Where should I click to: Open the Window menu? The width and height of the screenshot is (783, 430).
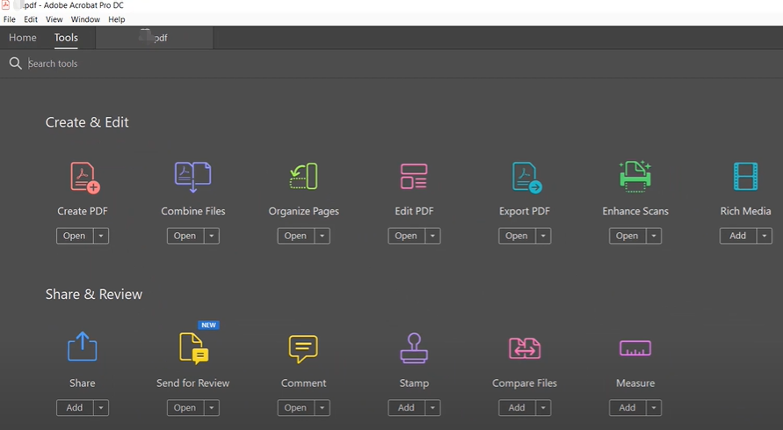tap(85, 19)
